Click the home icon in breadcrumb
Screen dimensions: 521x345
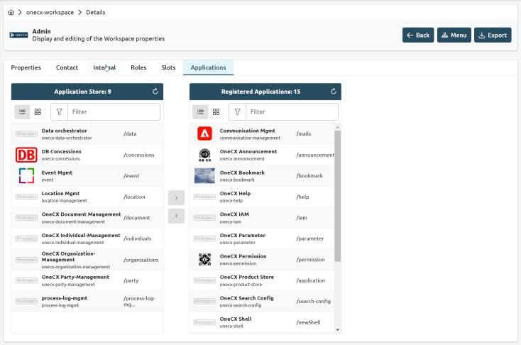click(x=10, y=13)
